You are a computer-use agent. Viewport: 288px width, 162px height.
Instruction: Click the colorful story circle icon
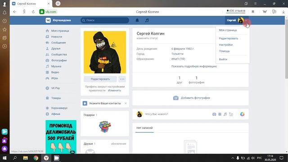pyautogui.click(x=242, y=114)
